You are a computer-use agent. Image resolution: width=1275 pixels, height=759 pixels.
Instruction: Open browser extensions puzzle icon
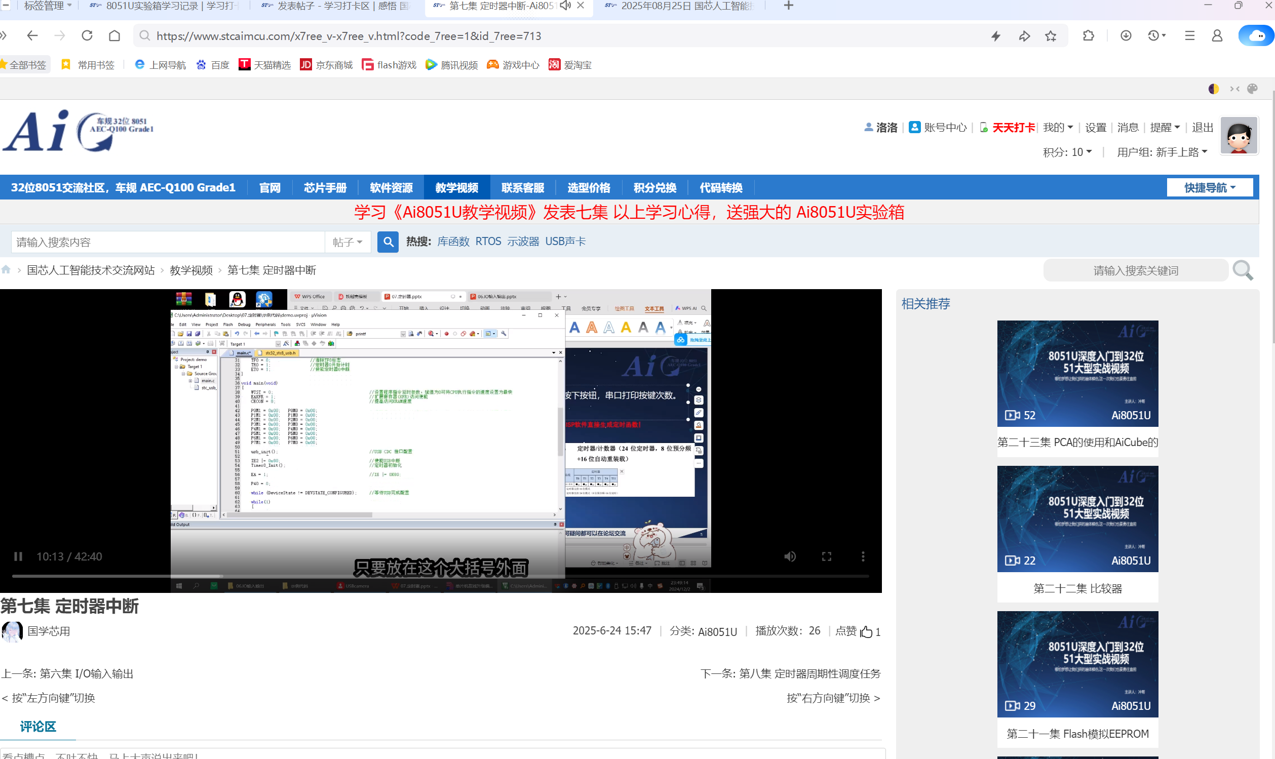point(1089,36)
